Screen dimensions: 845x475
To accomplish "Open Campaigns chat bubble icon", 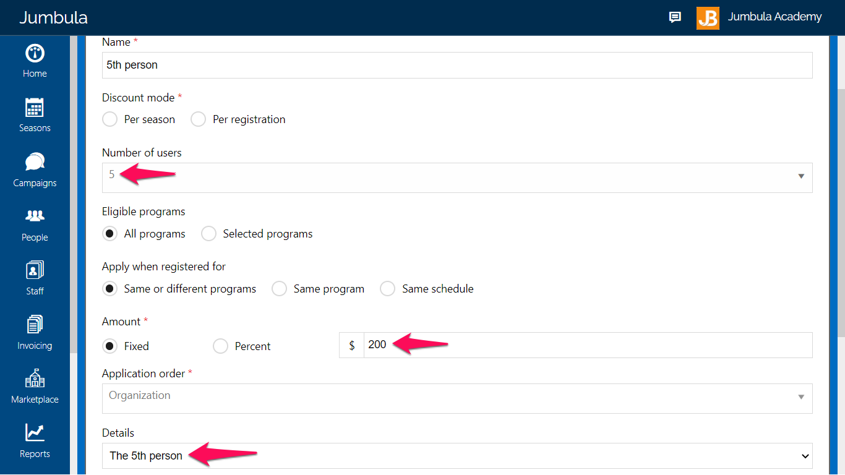I will click(35, 162).
